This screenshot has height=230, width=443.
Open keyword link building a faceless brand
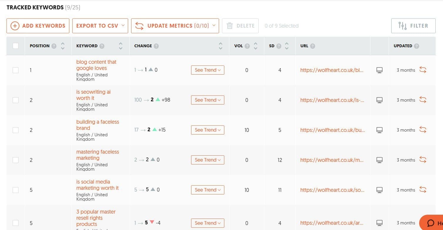[98, 125]
